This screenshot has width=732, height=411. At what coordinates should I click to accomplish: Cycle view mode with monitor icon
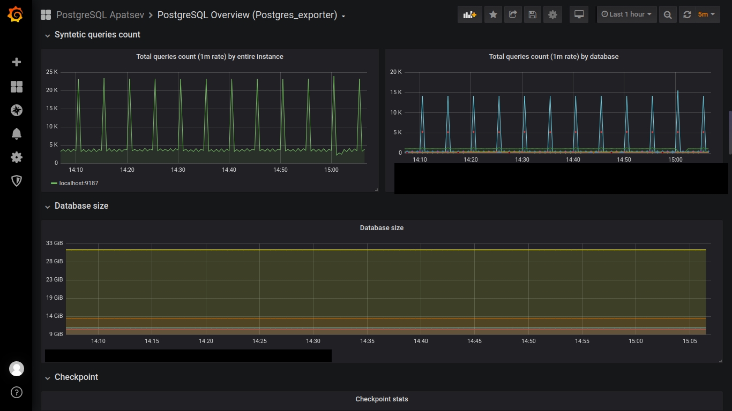pyautogui.click(x=579, y=14)
